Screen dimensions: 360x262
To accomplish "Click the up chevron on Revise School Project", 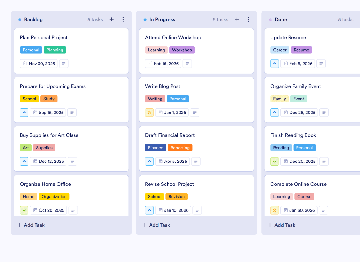I will click(x=149, y=210).
